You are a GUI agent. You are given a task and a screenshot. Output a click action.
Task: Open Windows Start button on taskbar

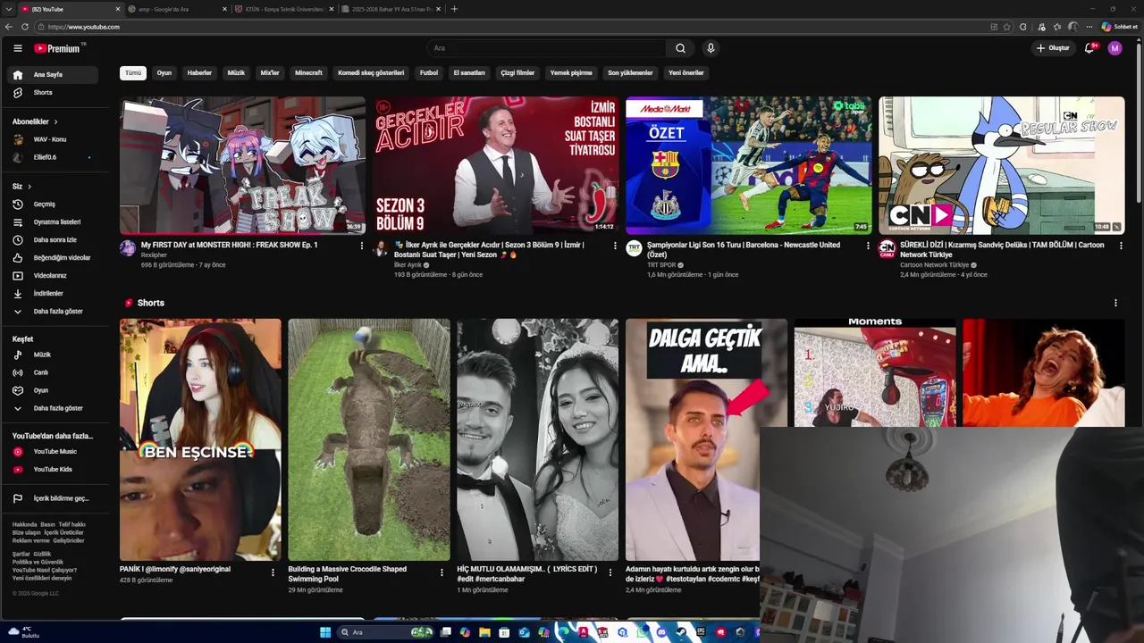pos(325,632)
